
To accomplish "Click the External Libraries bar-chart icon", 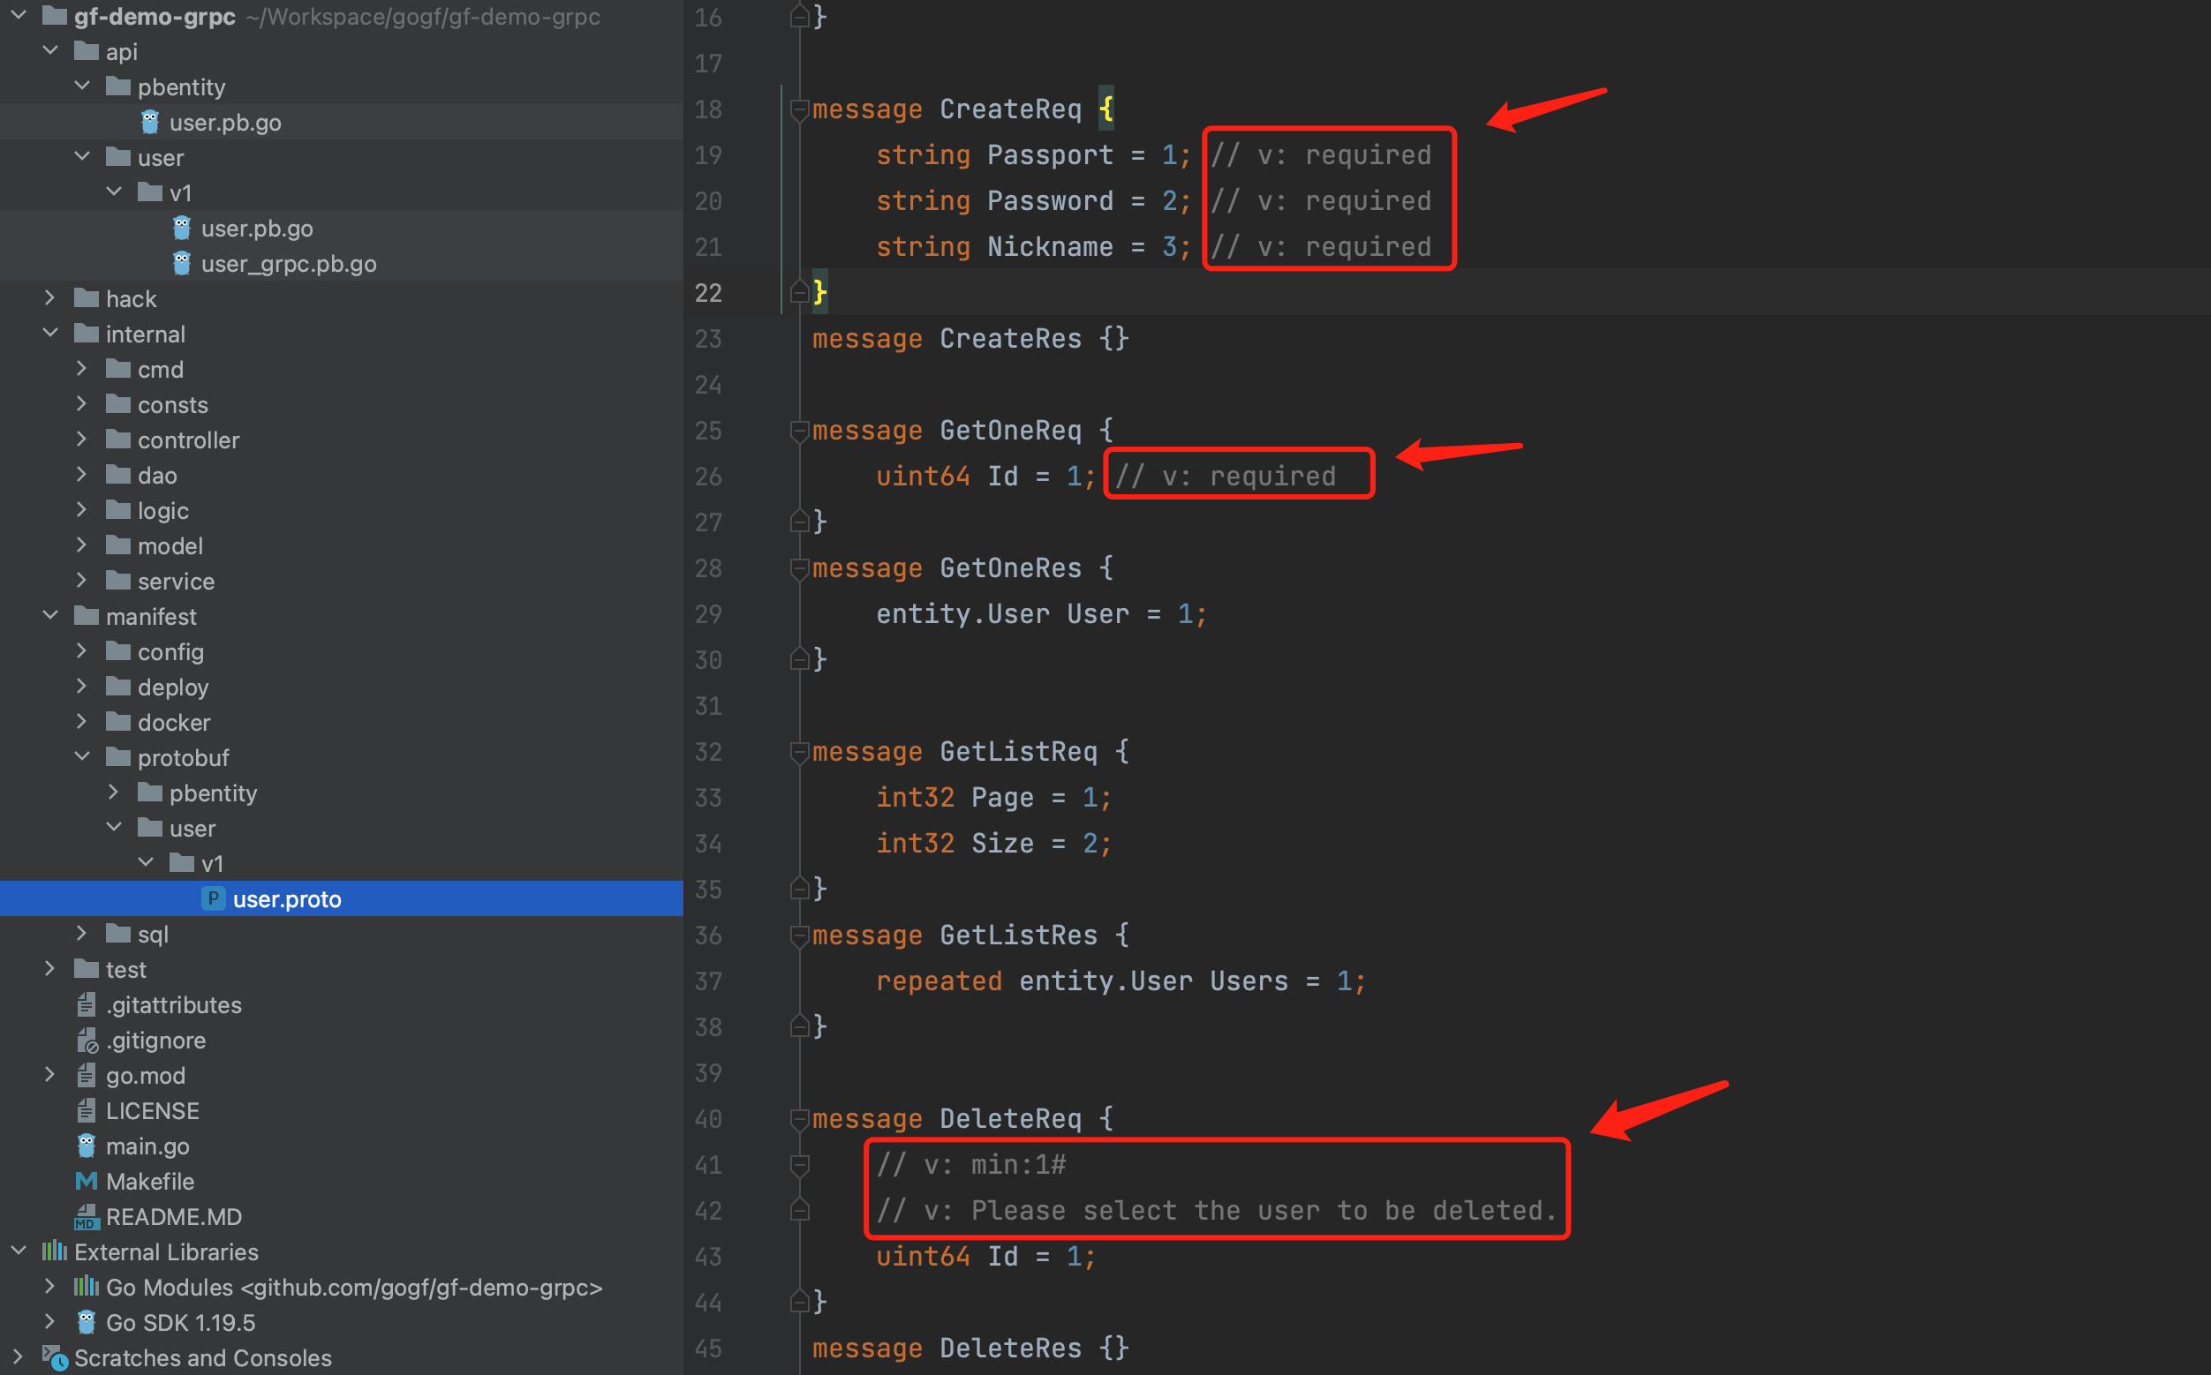I will click(55, 1251).
